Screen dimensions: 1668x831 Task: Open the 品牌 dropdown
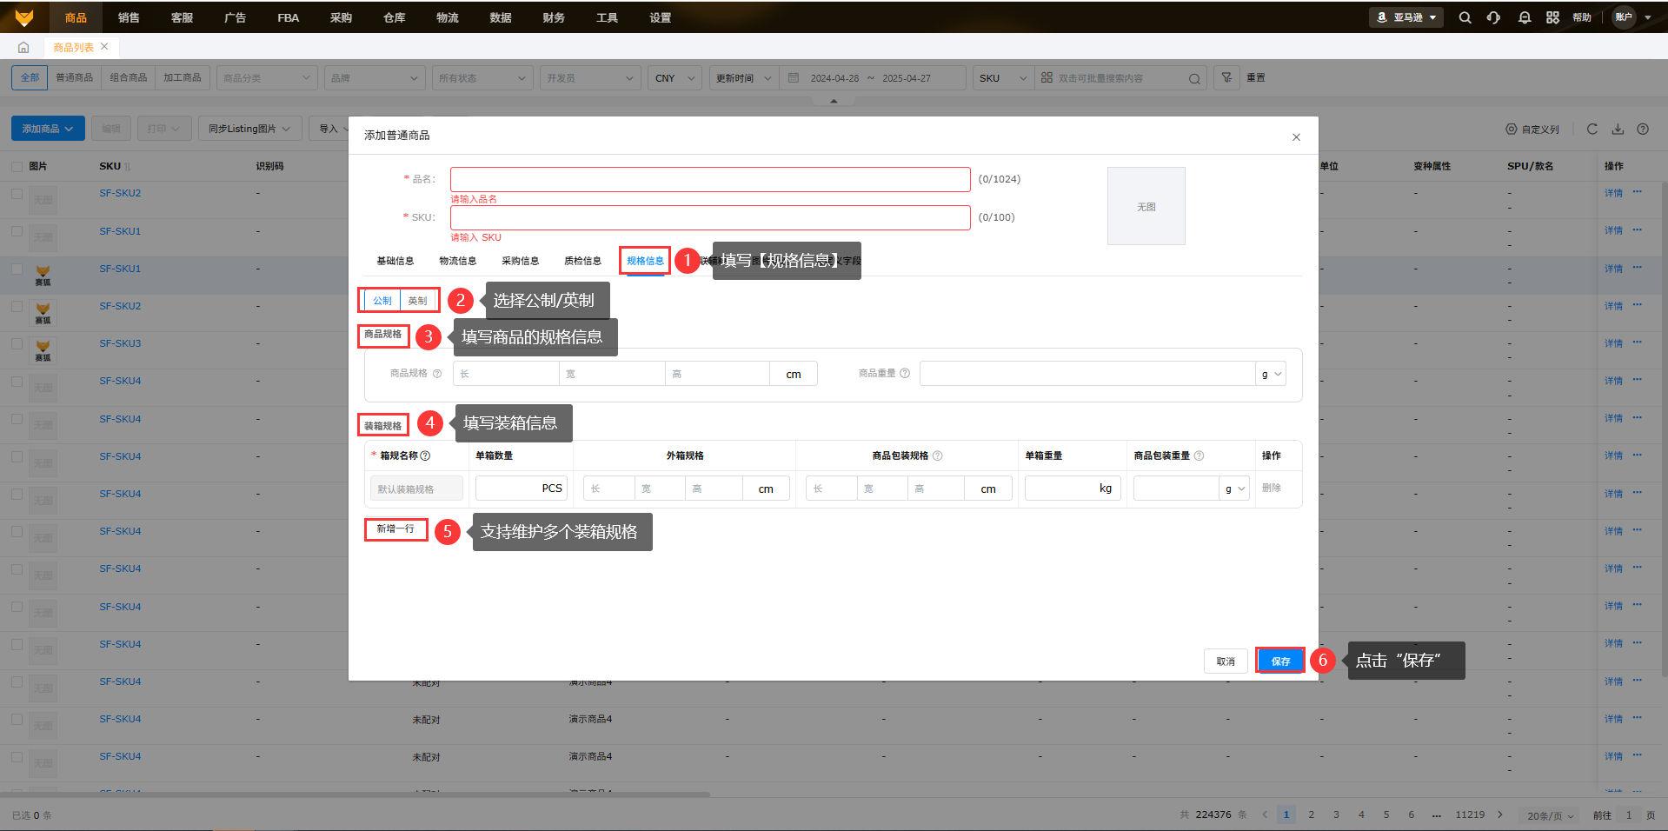point(374,78)
